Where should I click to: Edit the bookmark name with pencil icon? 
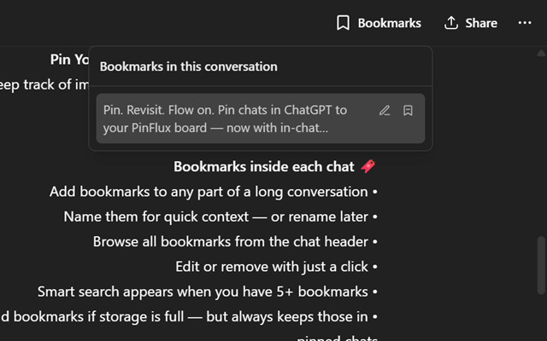385,111
